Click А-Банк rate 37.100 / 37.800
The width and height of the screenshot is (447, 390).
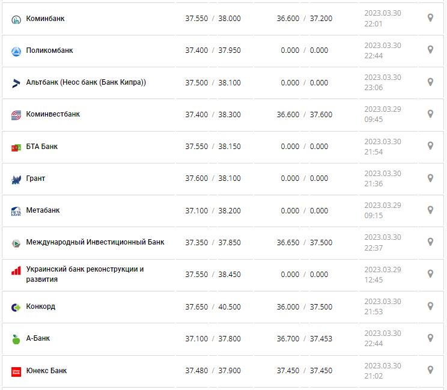click(213, 339)
